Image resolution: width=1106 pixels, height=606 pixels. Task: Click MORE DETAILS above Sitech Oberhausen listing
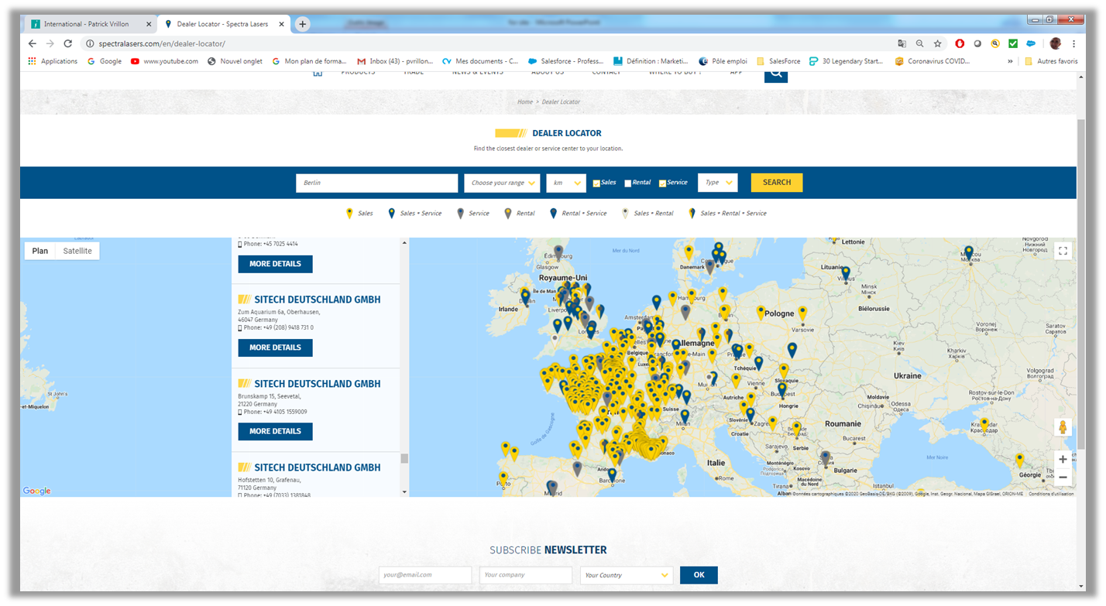(275, 264)
